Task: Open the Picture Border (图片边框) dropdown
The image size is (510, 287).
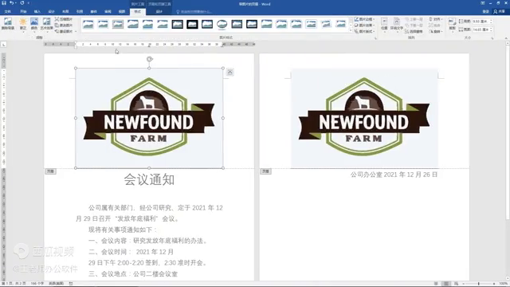Action: click(364, 19)
